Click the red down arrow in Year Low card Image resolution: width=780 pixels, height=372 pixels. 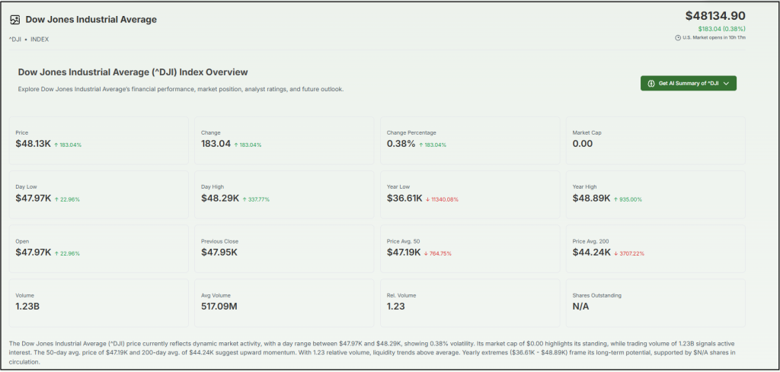tap(428, 199)
